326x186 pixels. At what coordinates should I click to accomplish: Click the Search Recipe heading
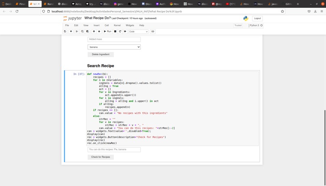[x=100, y=66]
